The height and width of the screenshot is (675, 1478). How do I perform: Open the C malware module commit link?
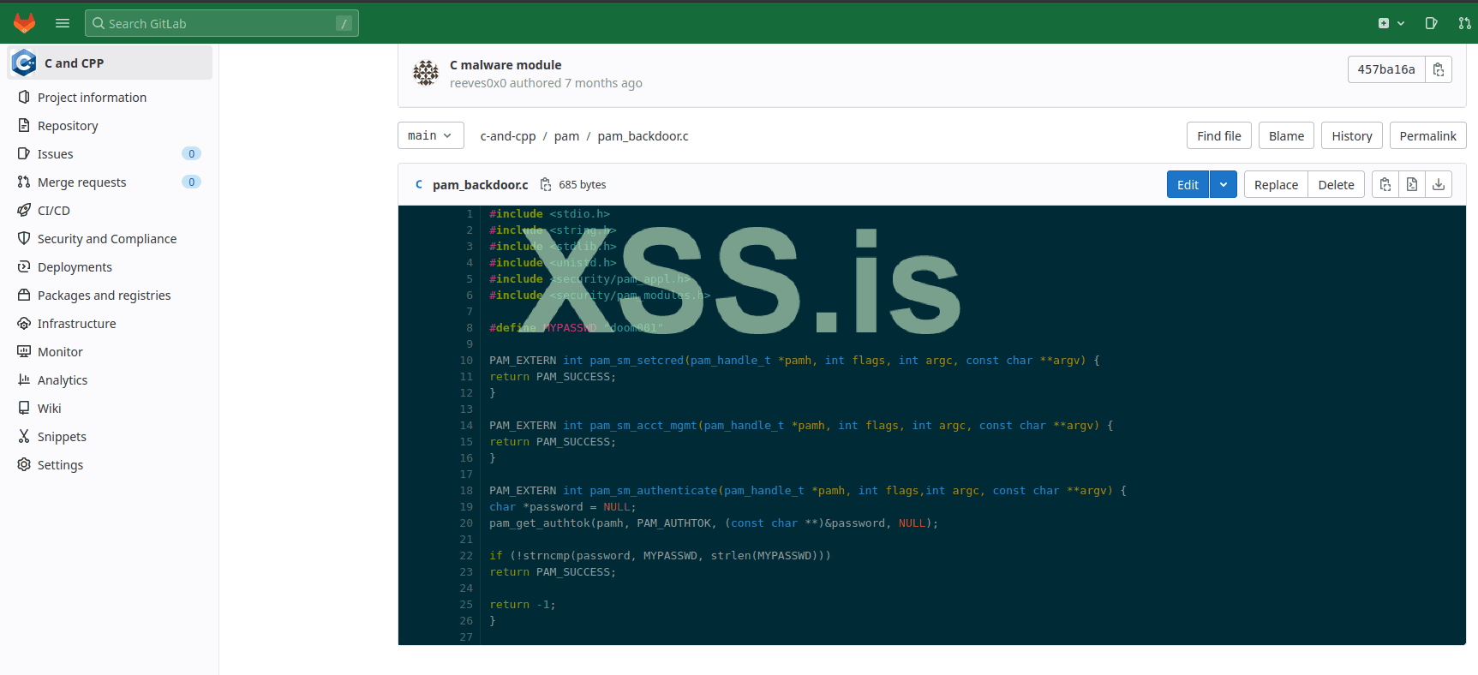(506, 65)
